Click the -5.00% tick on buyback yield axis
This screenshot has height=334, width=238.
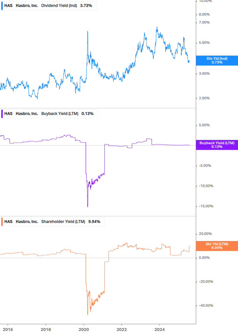[x=205, y=166]
